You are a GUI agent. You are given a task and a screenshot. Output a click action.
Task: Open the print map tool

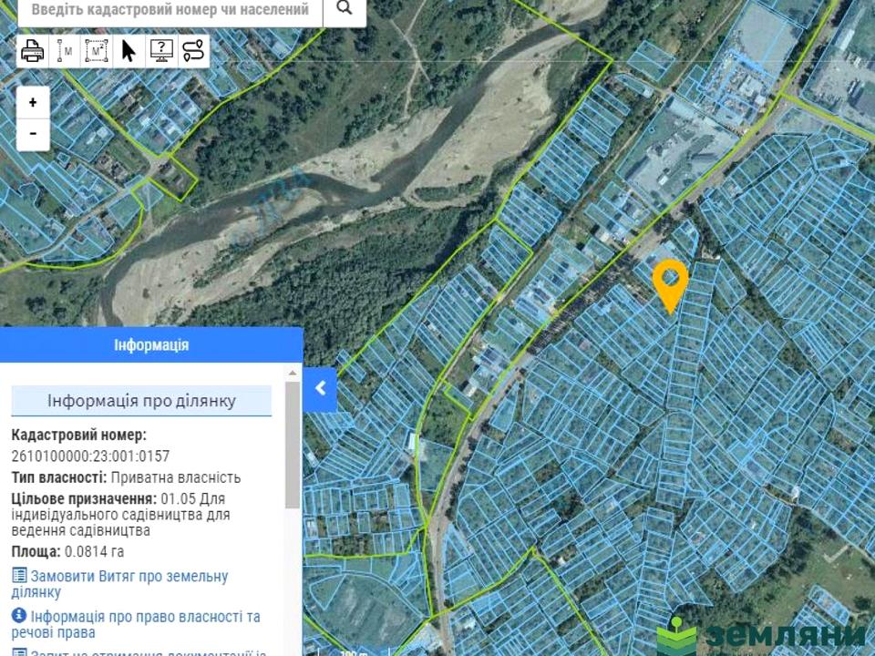(x=33, y=51)
